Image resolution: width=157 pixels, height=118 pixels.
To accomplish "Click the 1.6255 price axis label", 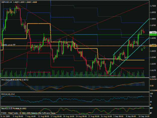I will point(153,64).
